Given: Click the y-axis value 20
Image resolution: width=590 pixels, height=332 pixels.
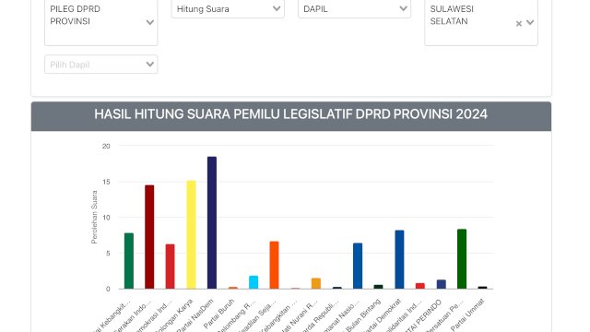Looking at the screenshot, I should tap(106, 146).
